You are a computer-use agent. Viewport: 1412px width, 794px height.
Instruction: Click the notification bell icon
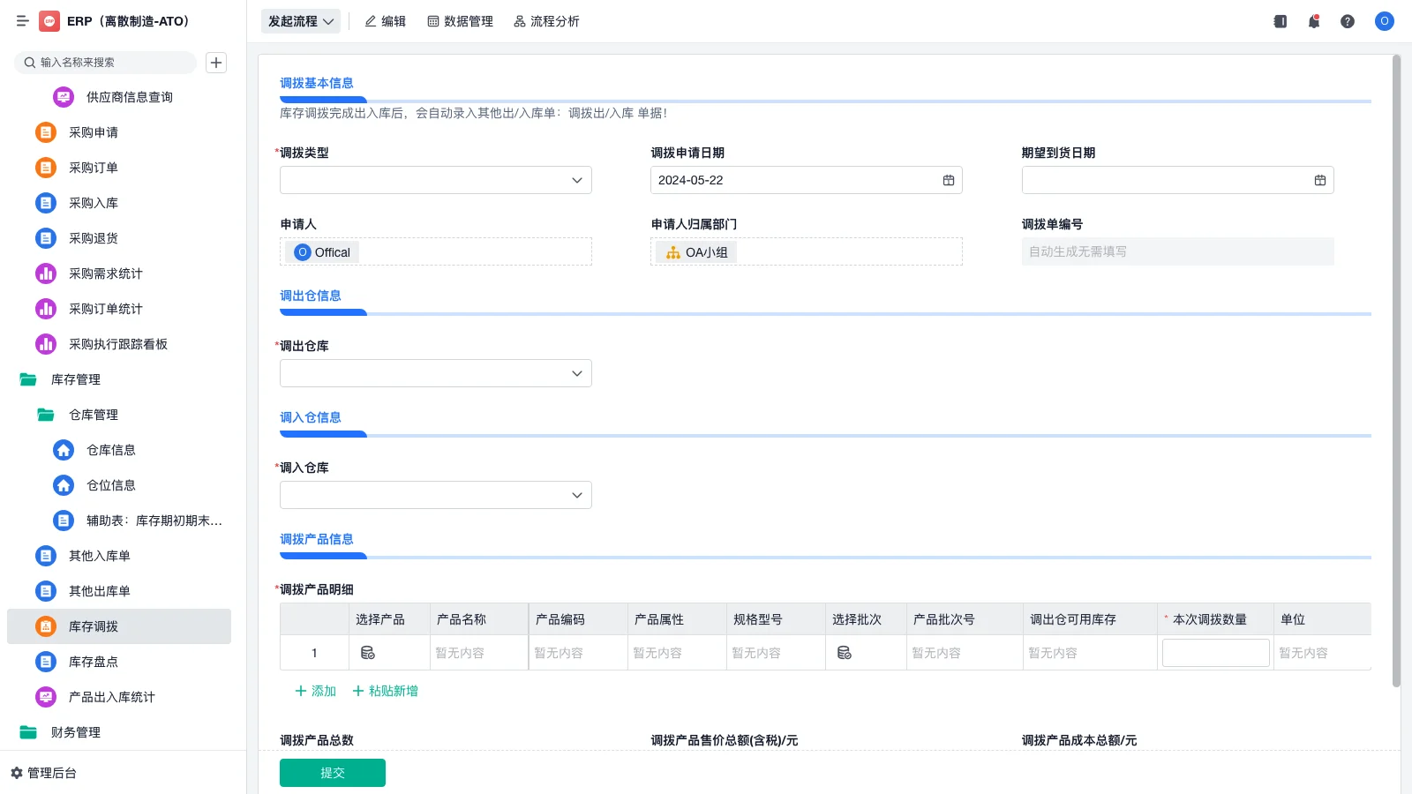point(1313,21)
